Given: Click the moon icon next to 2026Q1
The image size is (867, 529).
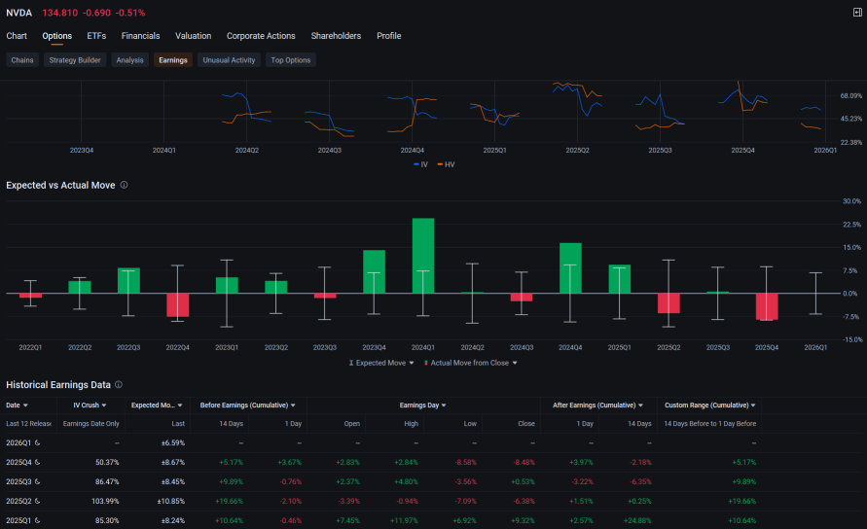Looking at the screenshot, I should point(36,441).
